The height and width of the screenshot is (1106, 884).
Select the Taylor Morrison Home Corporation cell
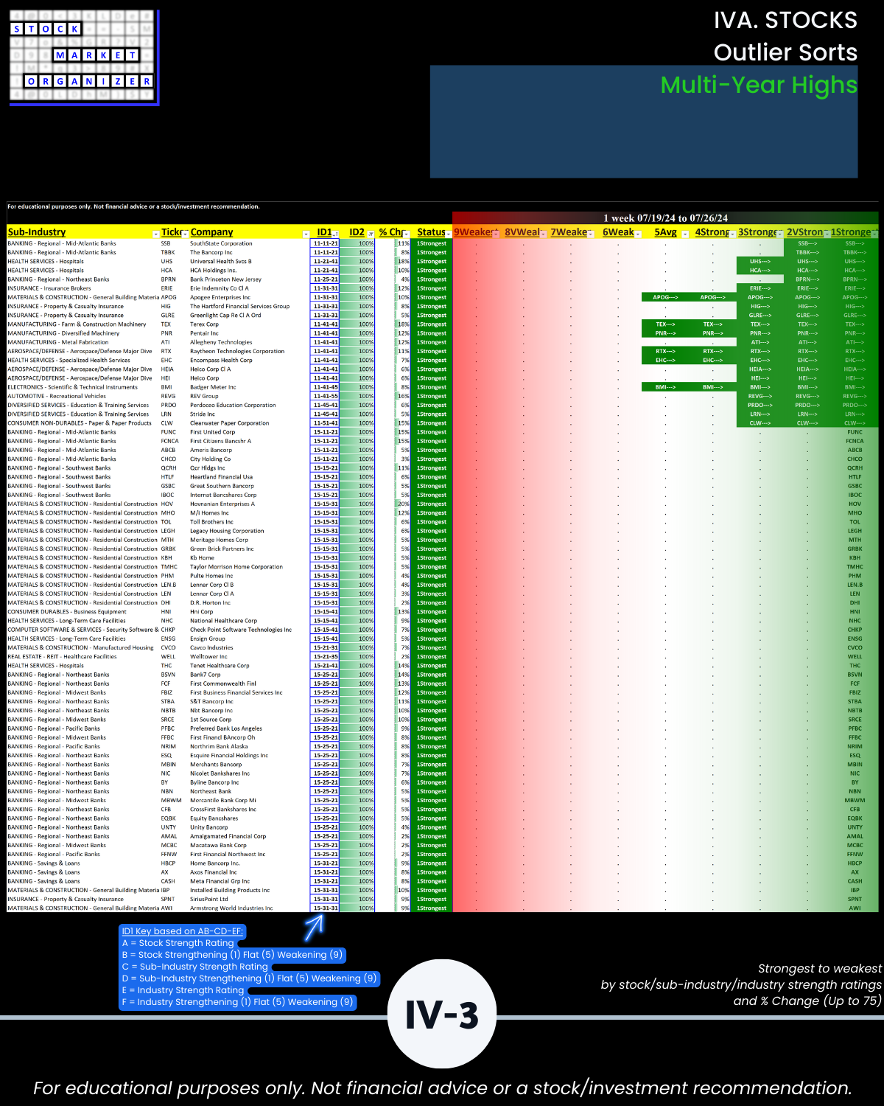click(249, 567)
